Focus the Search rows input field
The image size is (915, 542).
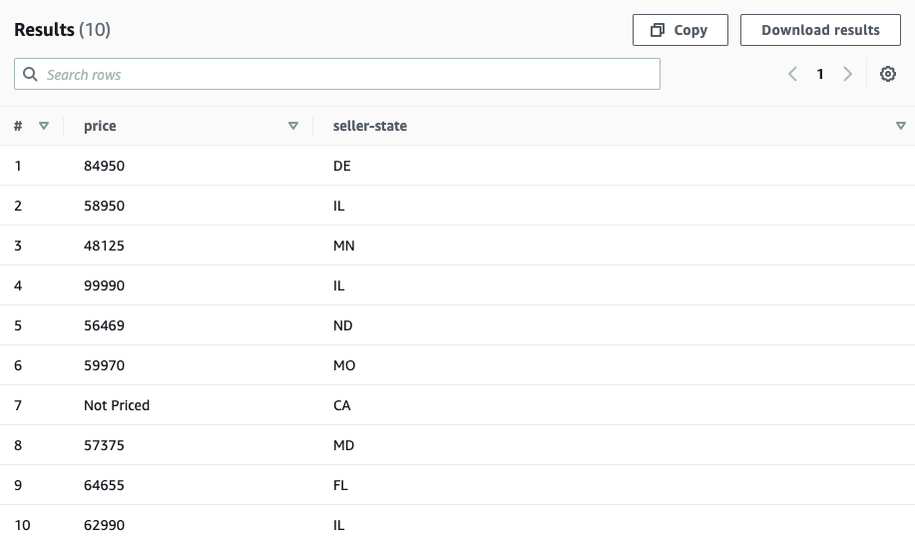click(x=337, y=75)
